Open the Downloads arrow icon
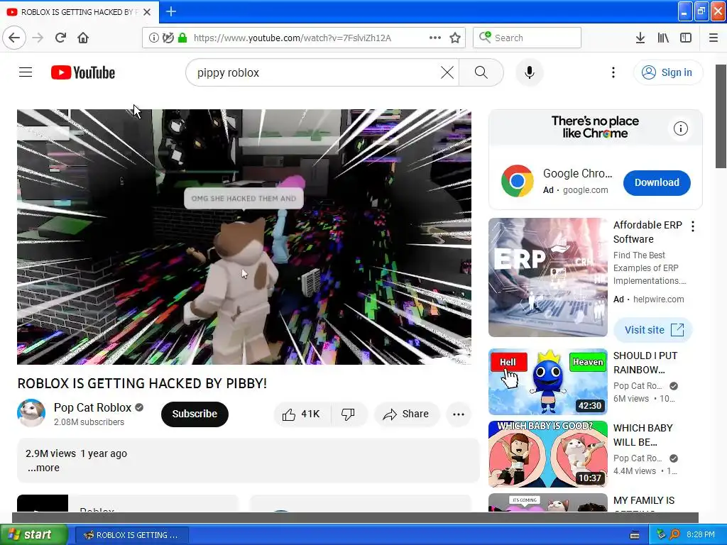 (640, 38)
